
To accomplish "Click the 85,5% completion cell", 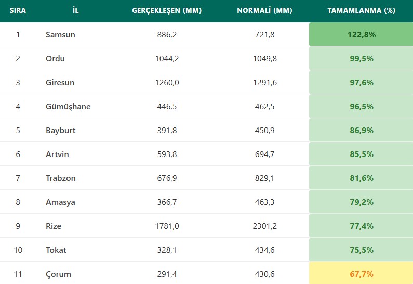I will tap(361, 154).
